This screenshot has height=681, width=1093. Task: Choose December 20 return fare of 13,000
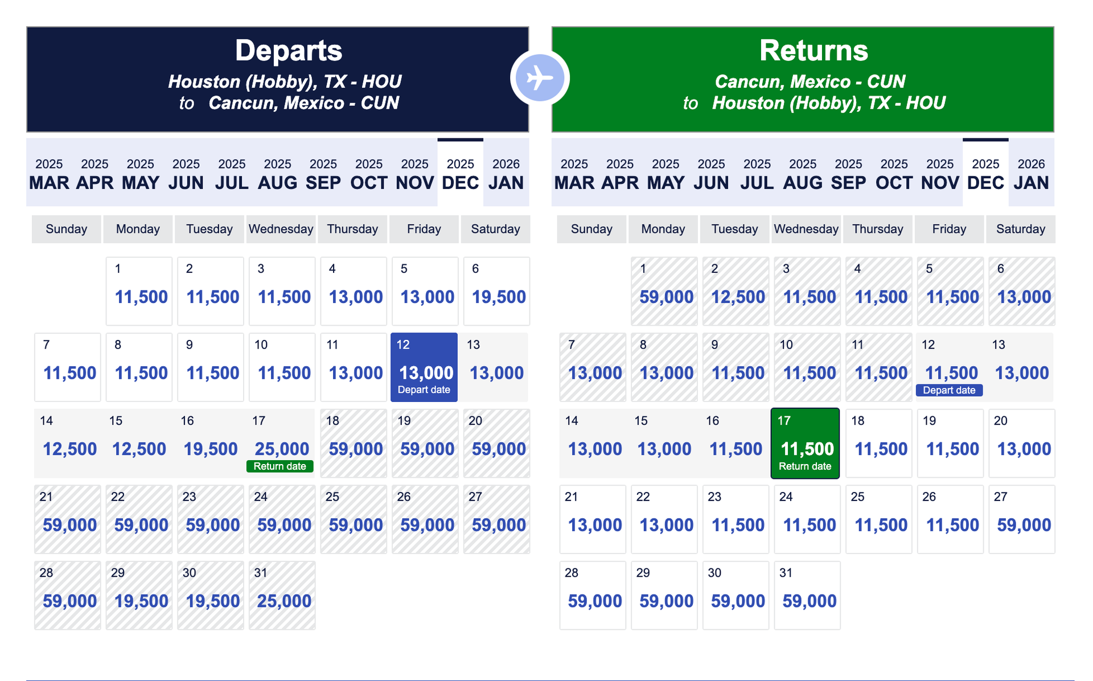click(1022, 443)
